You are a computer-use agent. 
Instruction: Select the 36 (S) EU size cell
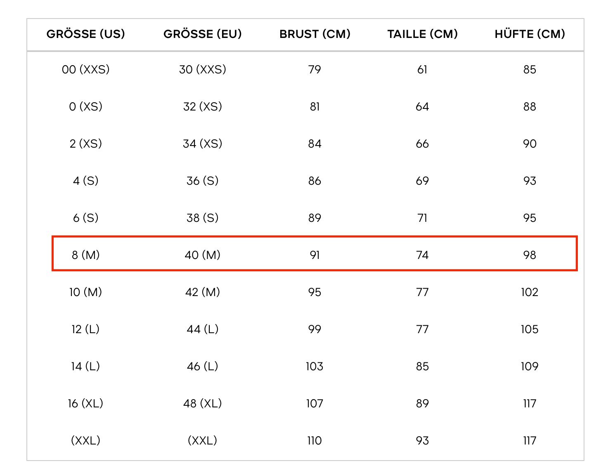pos(203,181)
